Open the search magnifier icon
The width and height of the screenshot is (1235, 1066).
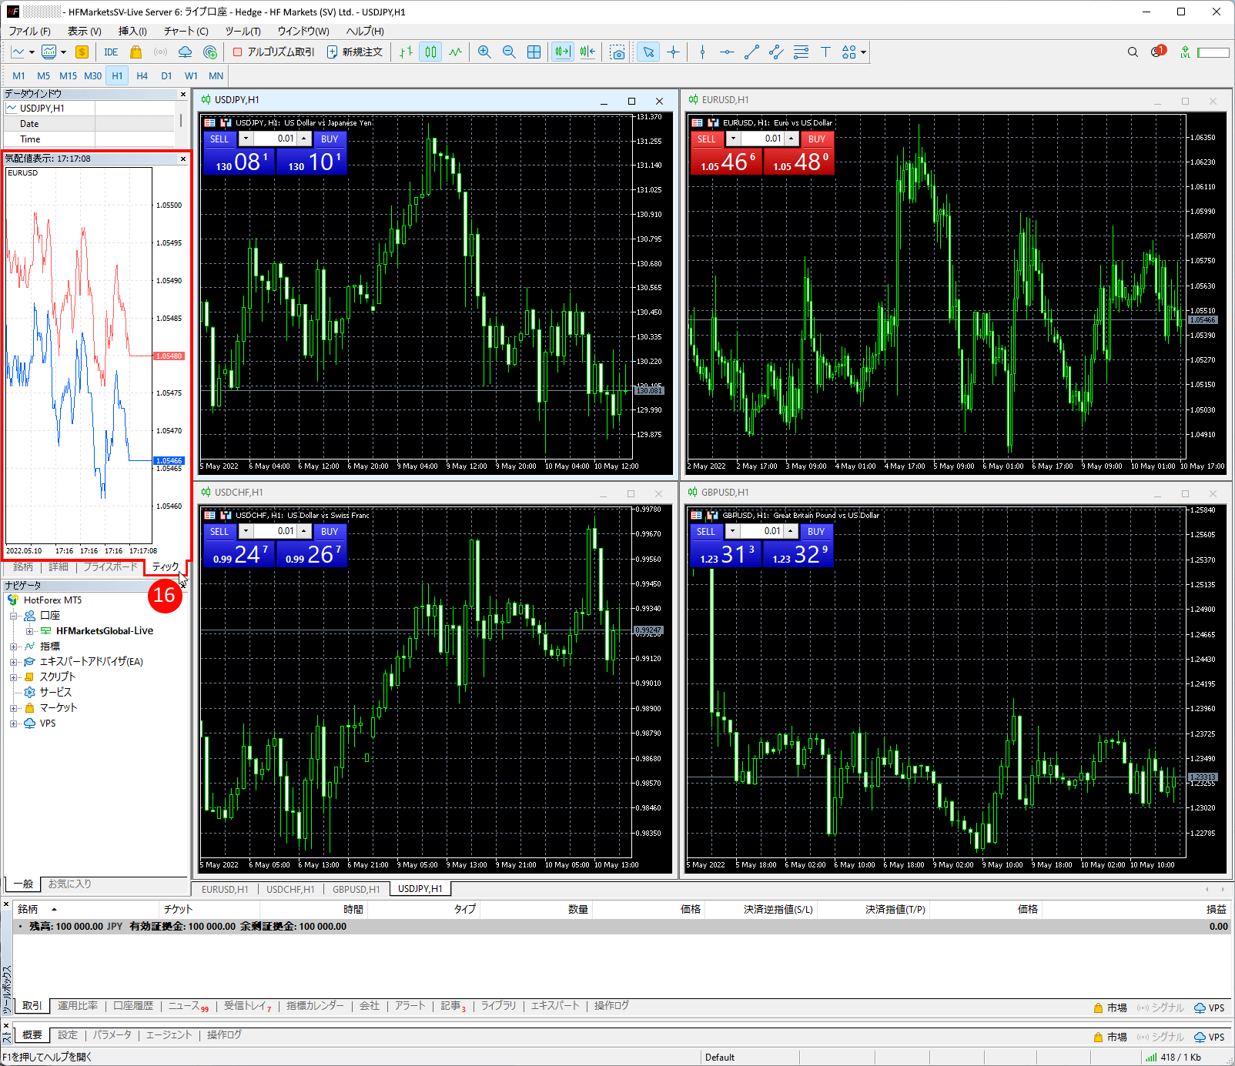coord(1133,52)
